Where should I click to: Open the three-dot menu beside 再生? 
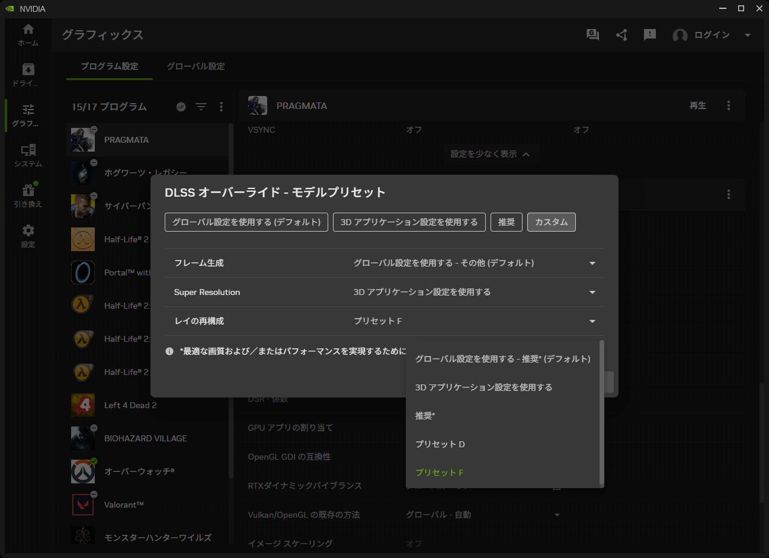(729, 105)
